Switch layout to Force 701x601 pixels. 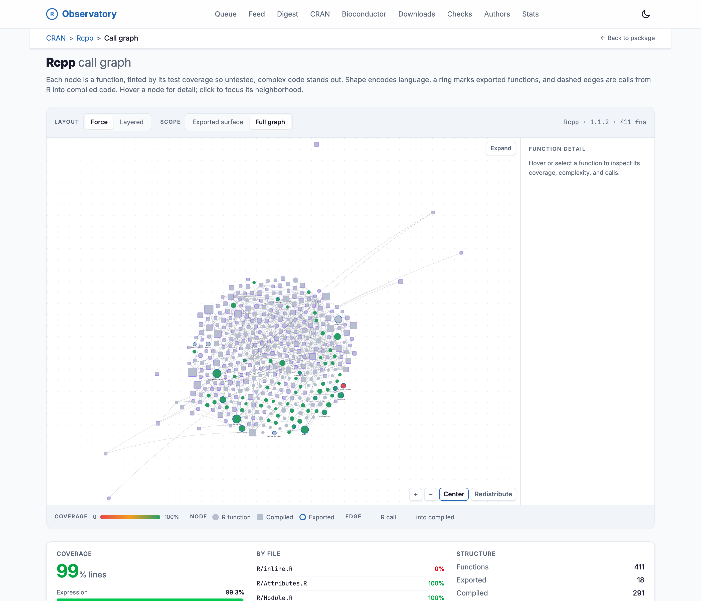click(x=99, y=122)
